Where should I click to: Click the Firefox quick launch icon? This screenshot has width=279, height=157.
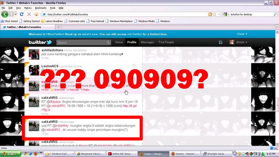[36, 154]
